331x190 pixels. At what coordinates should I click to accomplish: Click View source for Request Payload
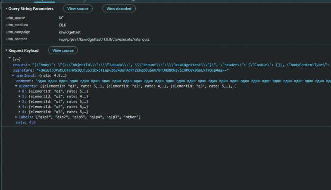click(x=63, y=51)
